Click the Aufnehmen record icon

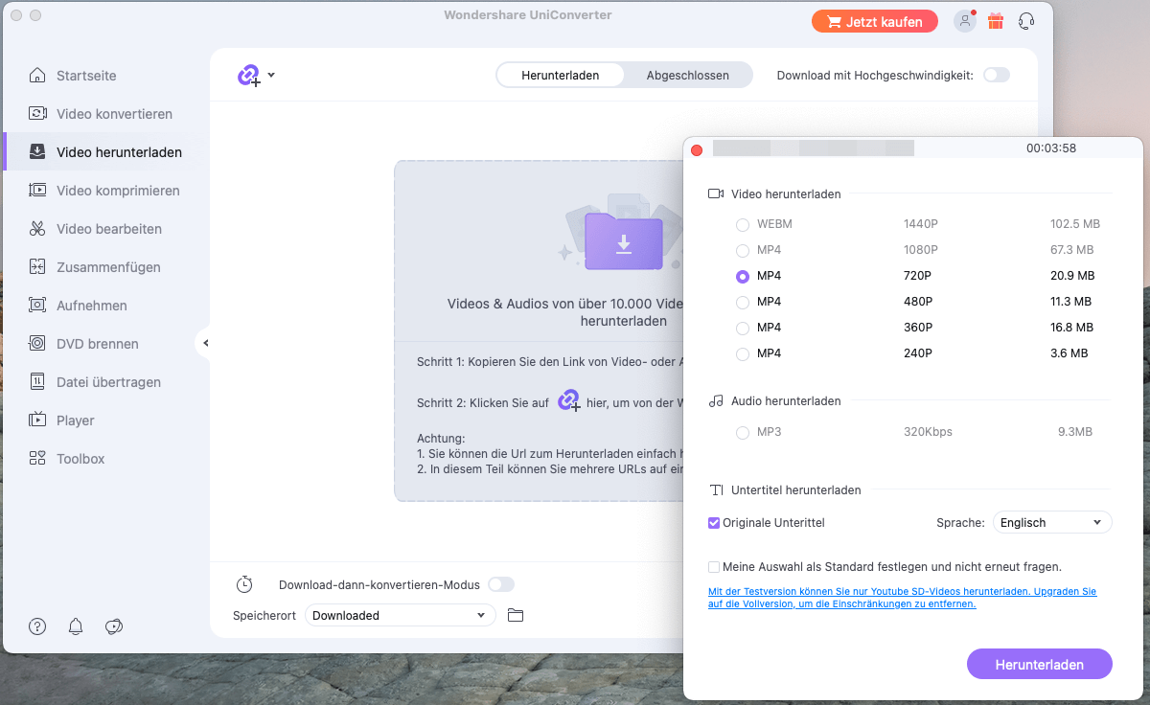click(x=37, y=306)
